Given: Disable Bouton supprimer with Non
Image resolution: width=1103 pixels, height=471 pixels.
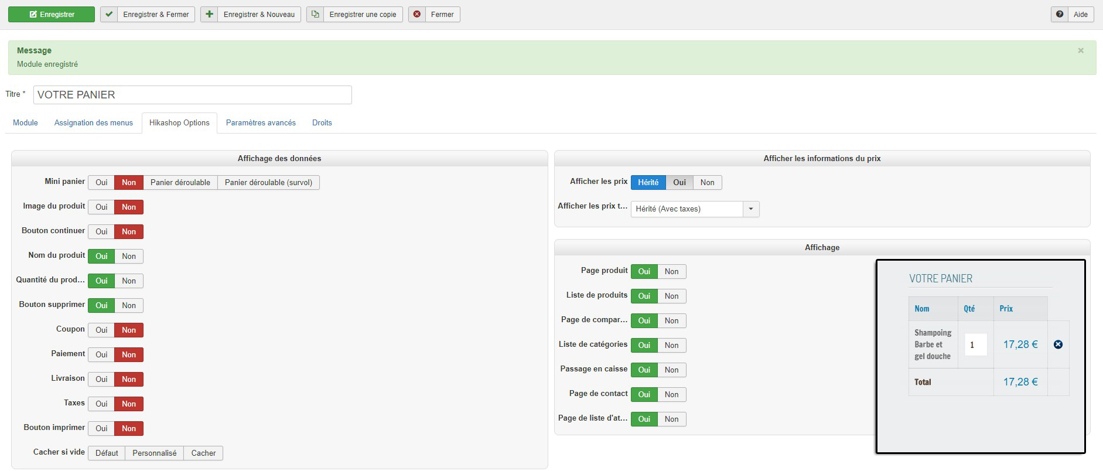Looking at the screenshot, I should coord(129,306).
